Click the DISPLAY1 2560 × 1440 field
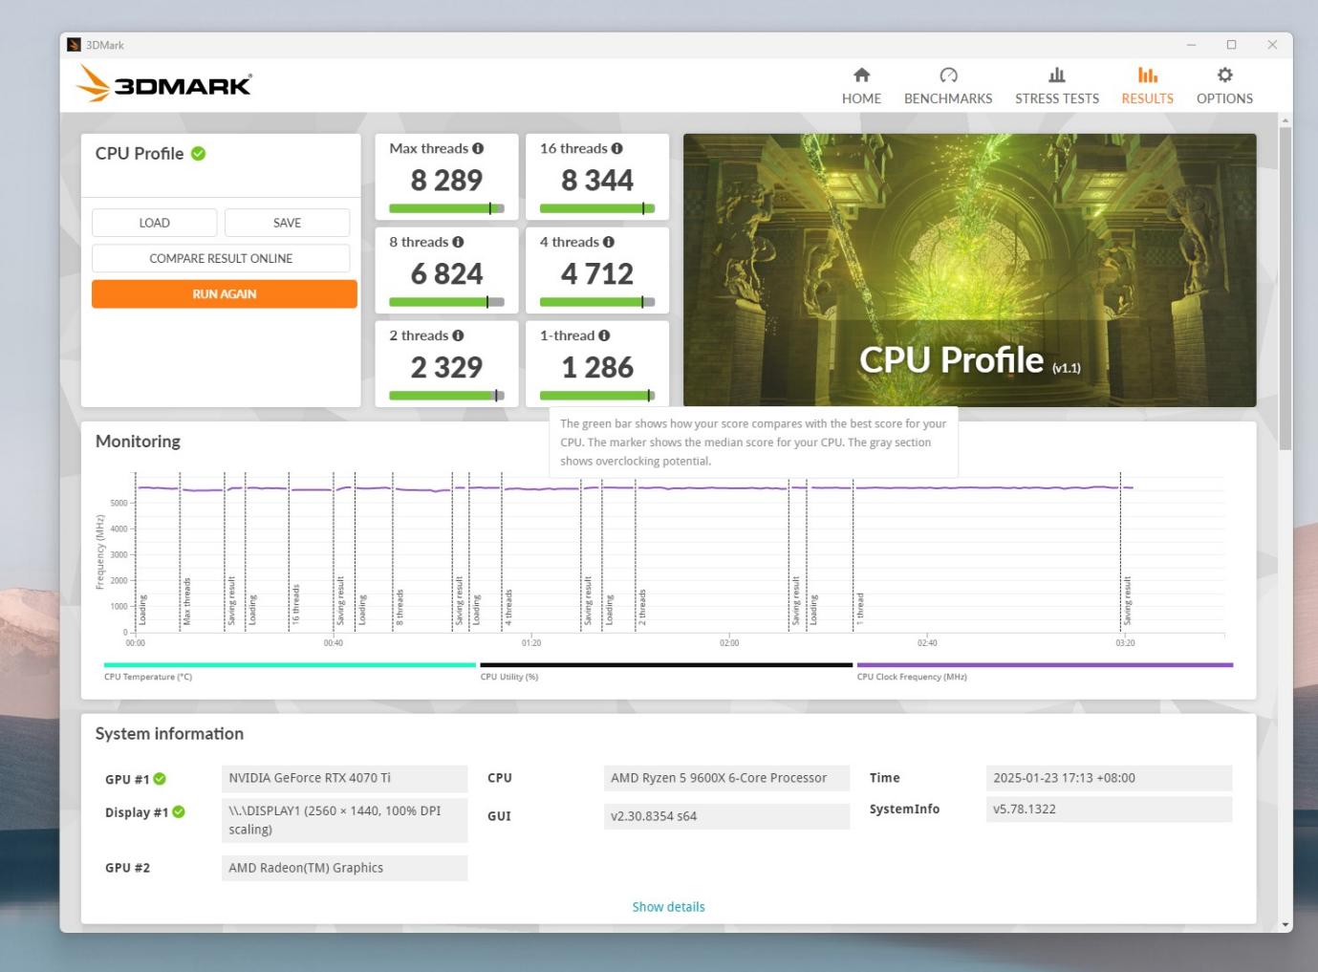 coord(344,820)
